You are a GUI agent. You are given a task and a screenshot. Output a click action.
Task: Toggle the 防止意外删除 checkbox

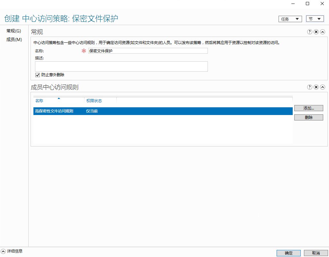tap(38, 75)
